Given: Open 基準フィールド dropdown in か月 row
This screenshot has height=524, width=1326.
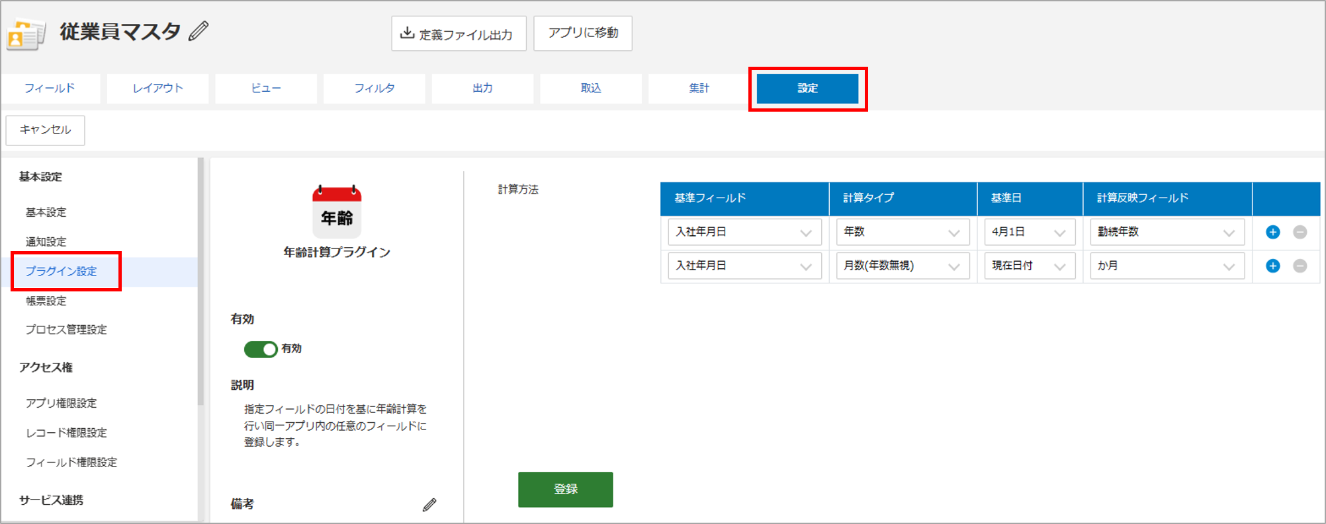Looking at the screenshot, I should click(x=744, y=266).
